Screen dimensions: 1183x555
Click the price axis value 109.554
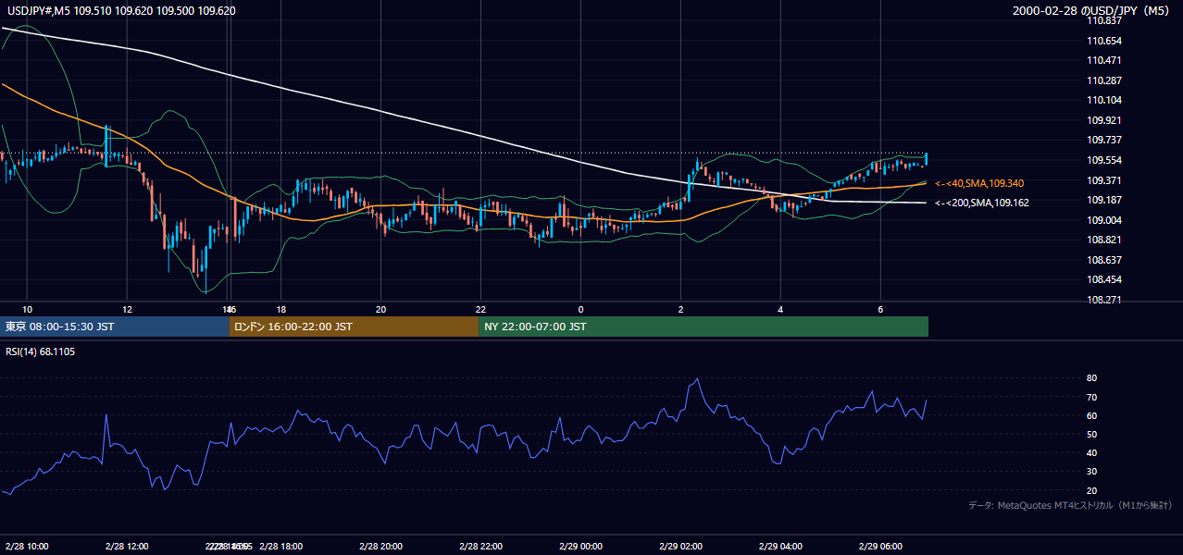click(1105, 160)
